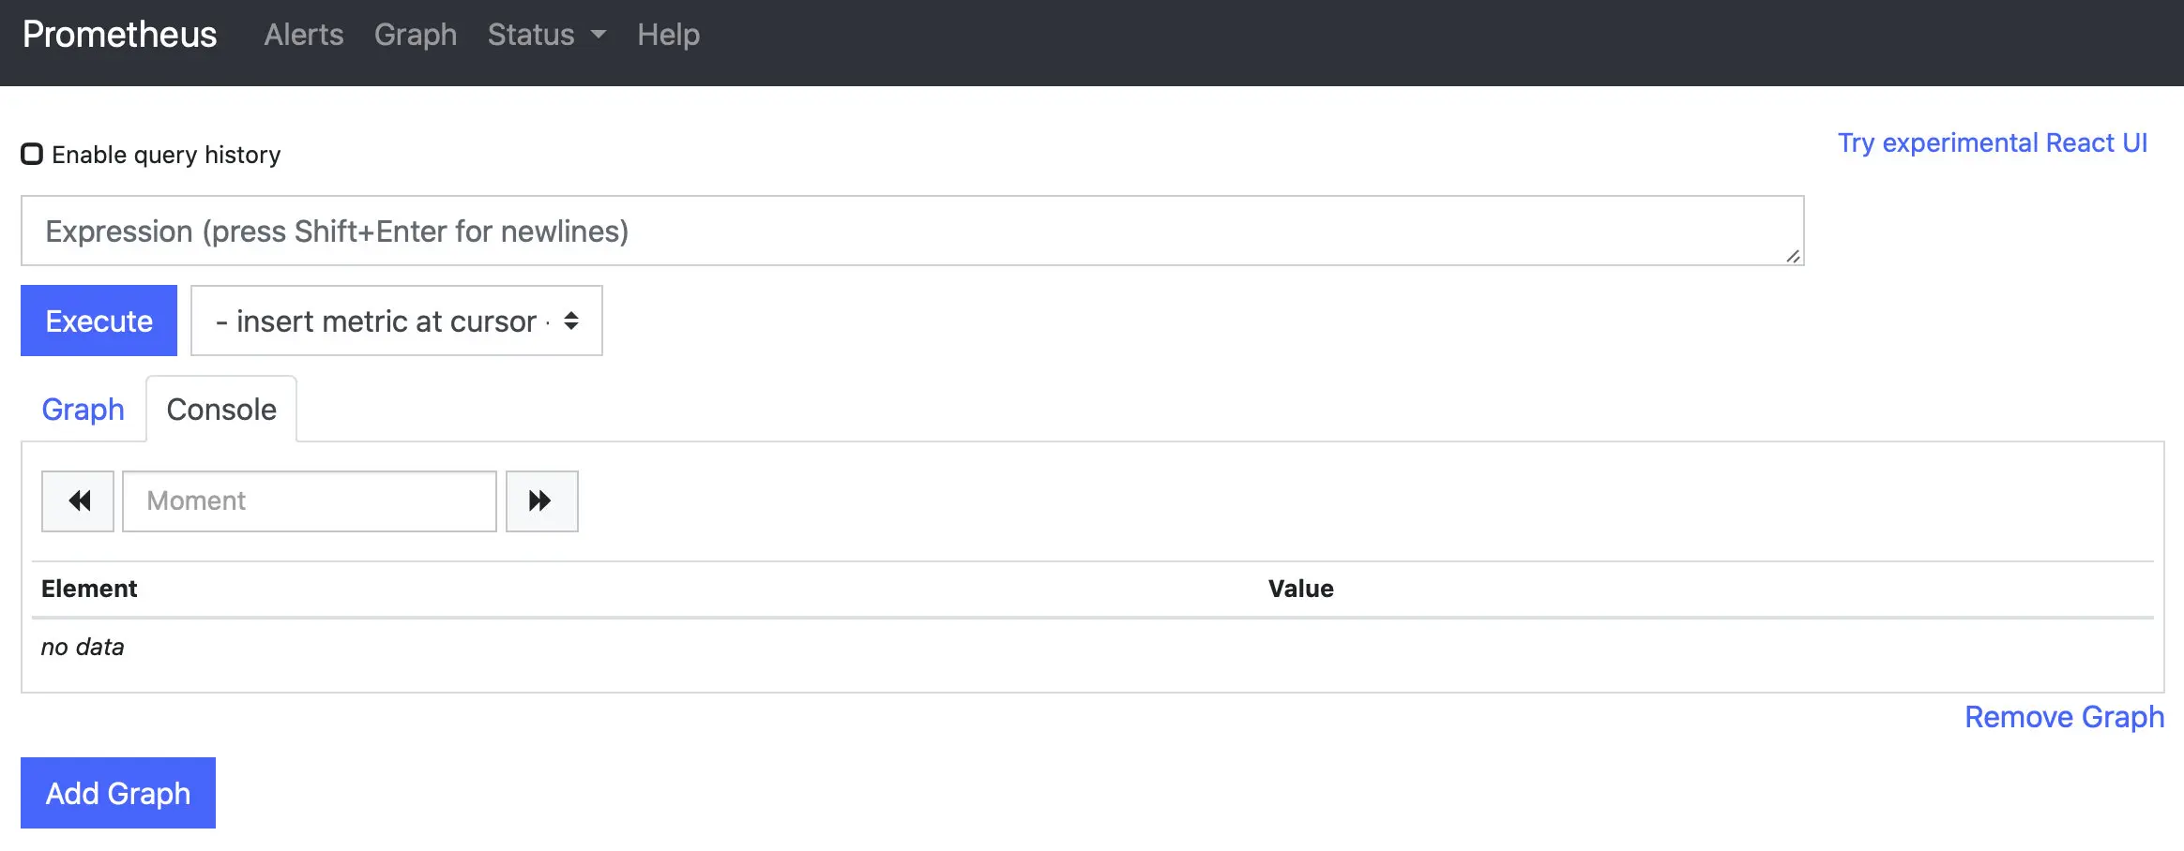Click the Remove Graph link
This screenshot has width=2184, height=851.
click(x=2064, y=717)
